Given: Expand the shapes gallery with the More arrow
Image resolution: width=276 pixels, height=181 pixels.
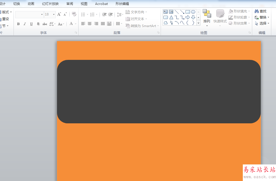Looking at the screenshot, I should pyautogui.click(x=198, y=23).
